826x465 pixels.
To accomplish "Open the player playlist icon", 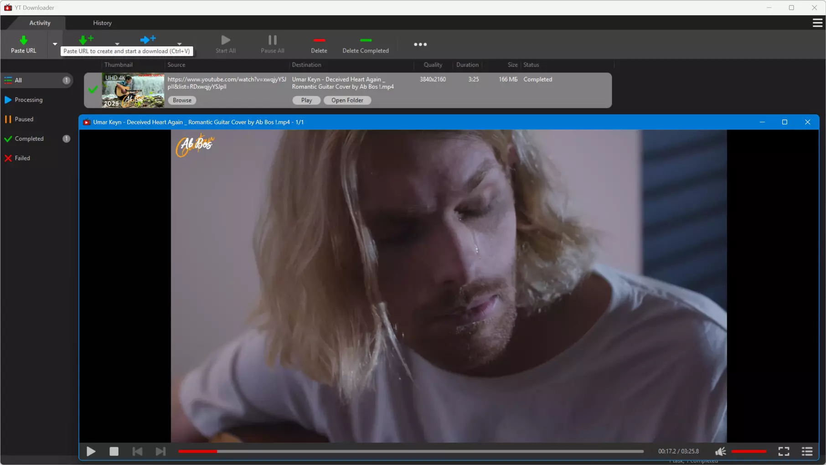I will click(807, 451).
